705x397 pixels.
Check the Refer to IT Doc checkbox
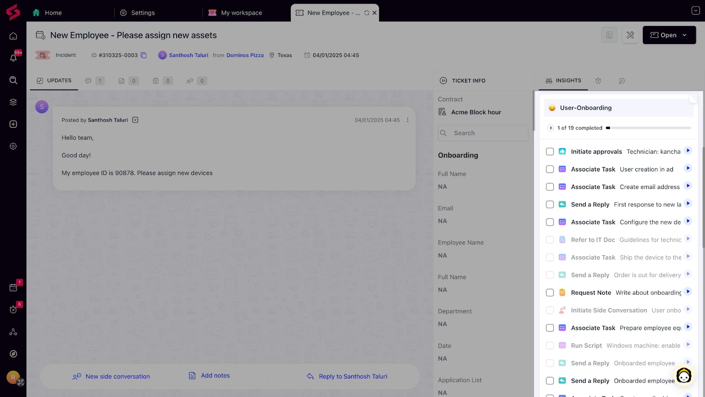tap(550, 240)
